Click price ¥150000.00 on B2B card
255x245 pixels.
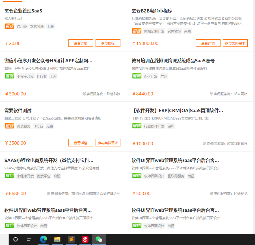click(145, 43)
